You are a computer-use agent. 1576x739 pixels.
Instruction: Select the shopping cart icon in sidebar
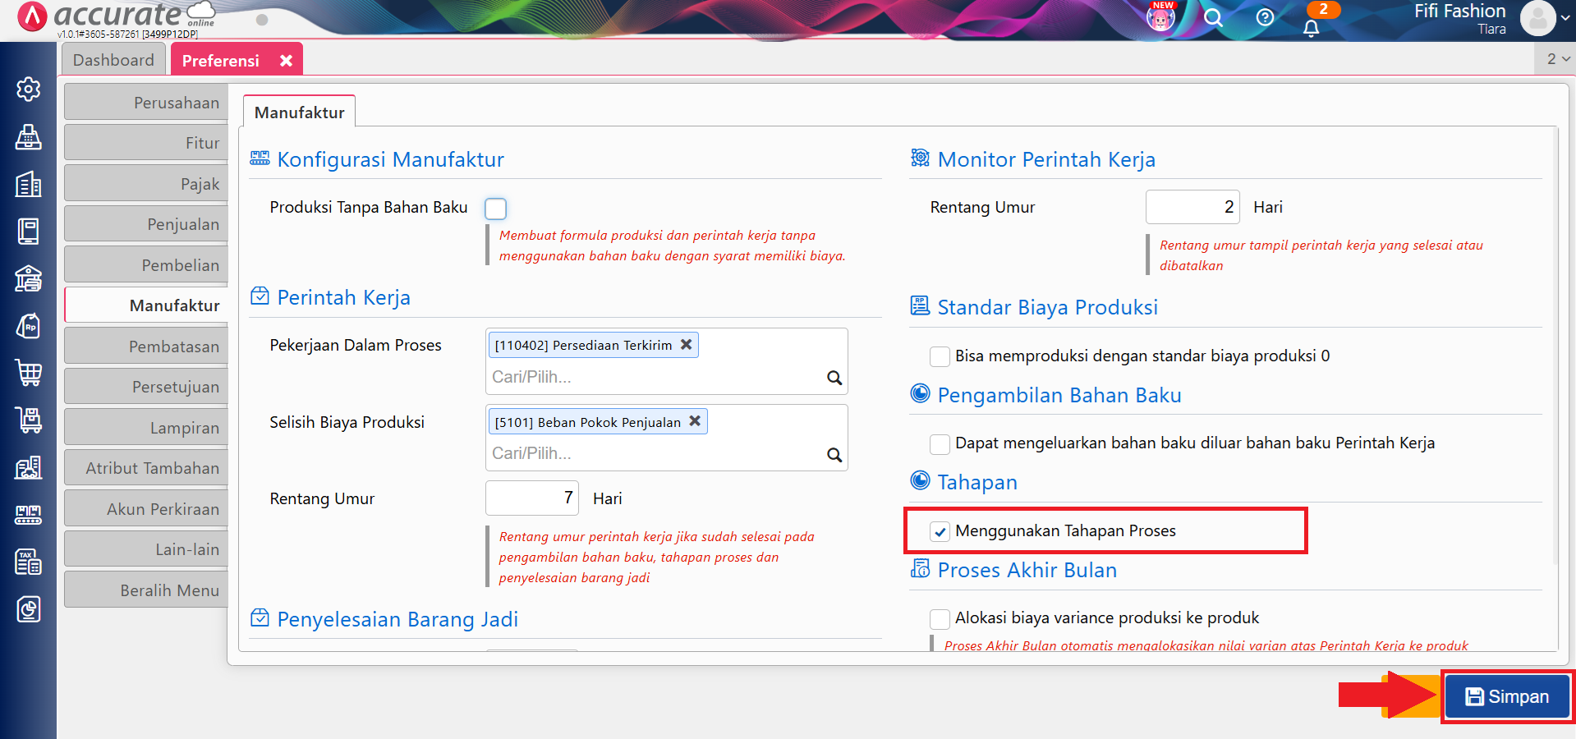coord(29,374)
